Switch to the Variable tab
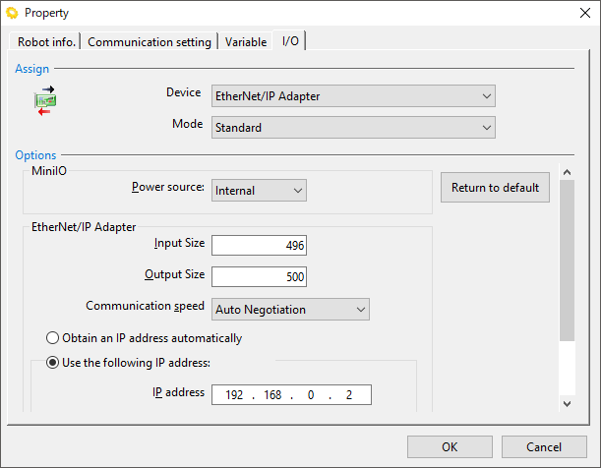Viewport: 601px width, 468px height. pyautogui.click(x=246, y=42)
